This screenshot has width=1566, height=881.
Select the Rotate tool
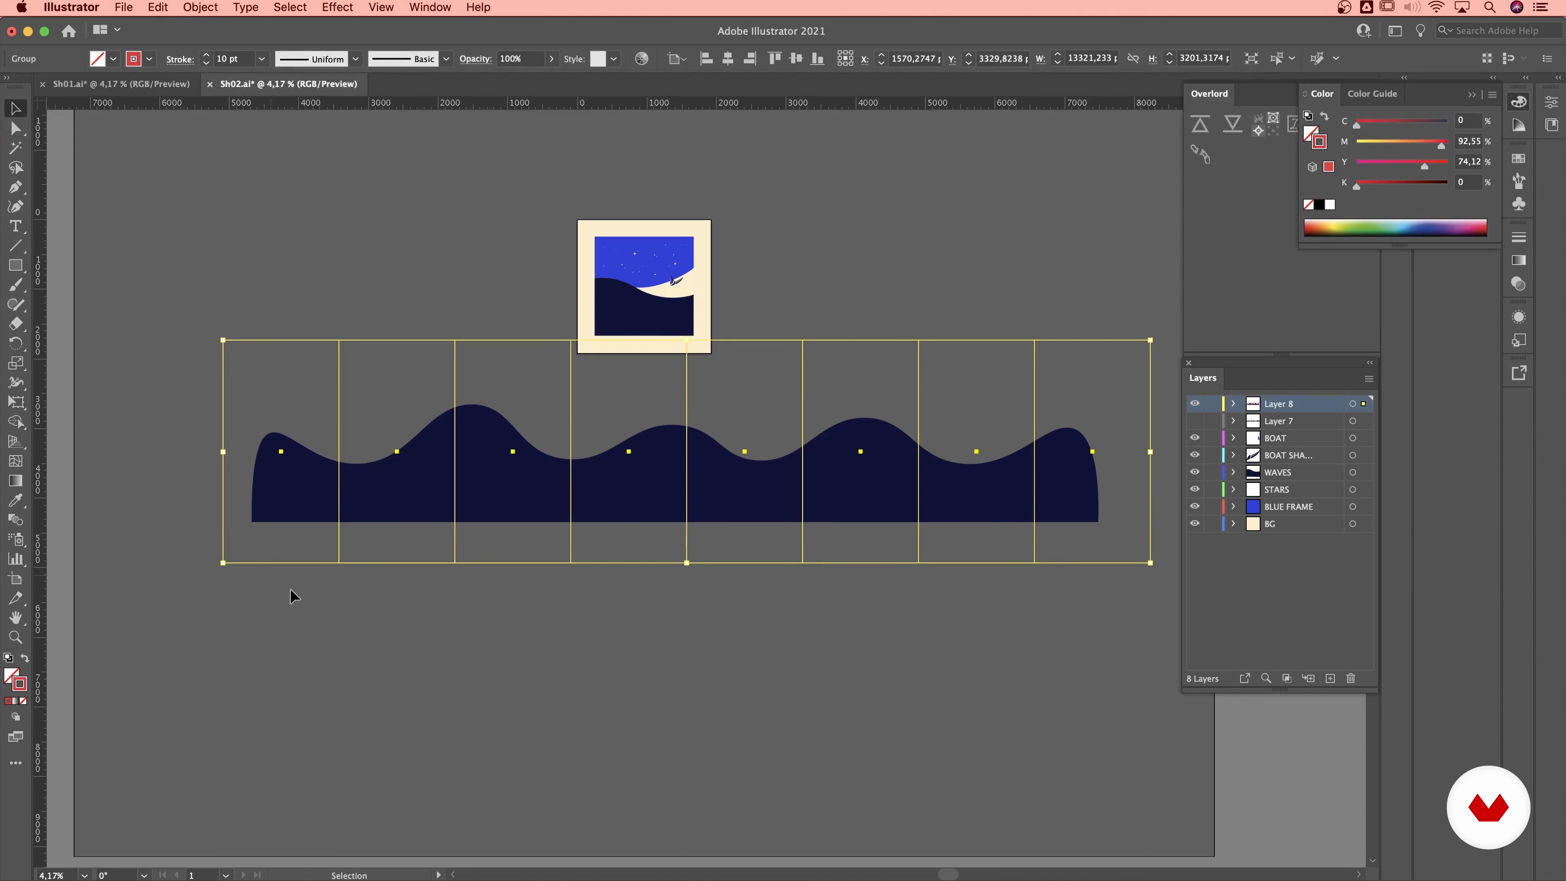(x=16, y=343)
